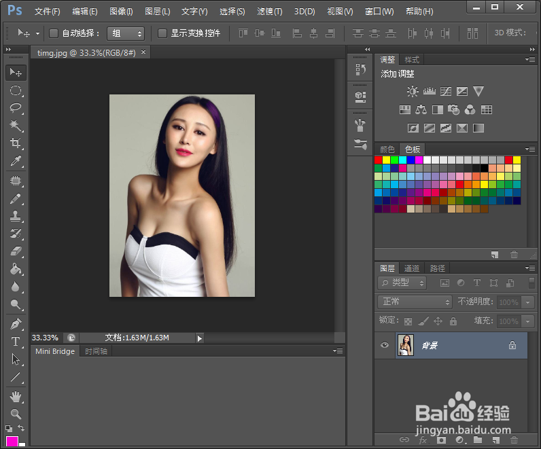Toggle lock image pixels
541x449 pixels.
point(423,321)
